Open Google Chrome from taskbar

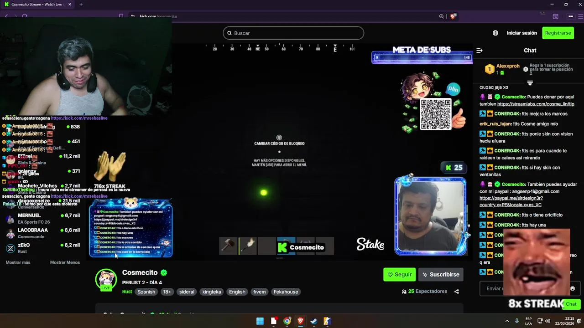coord(287,321)
